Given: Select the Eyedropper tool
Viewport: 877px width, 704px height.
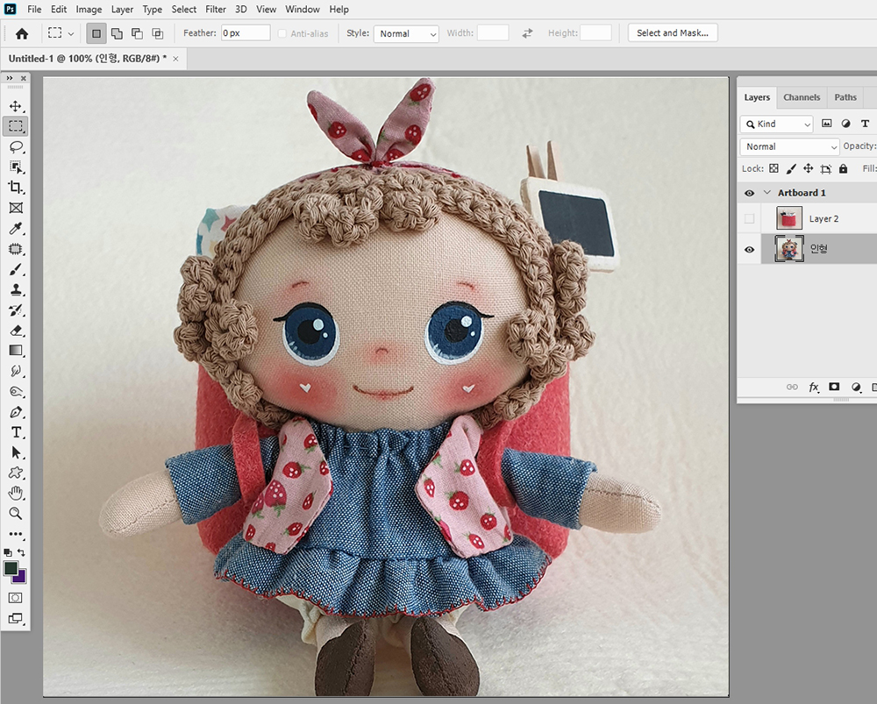Looking at the screenshot, I should pos(16,229).
